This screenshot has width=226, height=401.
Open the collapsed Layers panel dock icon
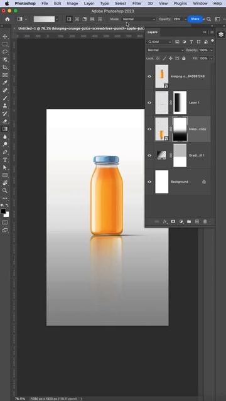[x=221, y=34]
